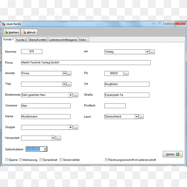Close the neuer Kunde window
The width and height of the screenshot is (187, 187).
[180, 23]
